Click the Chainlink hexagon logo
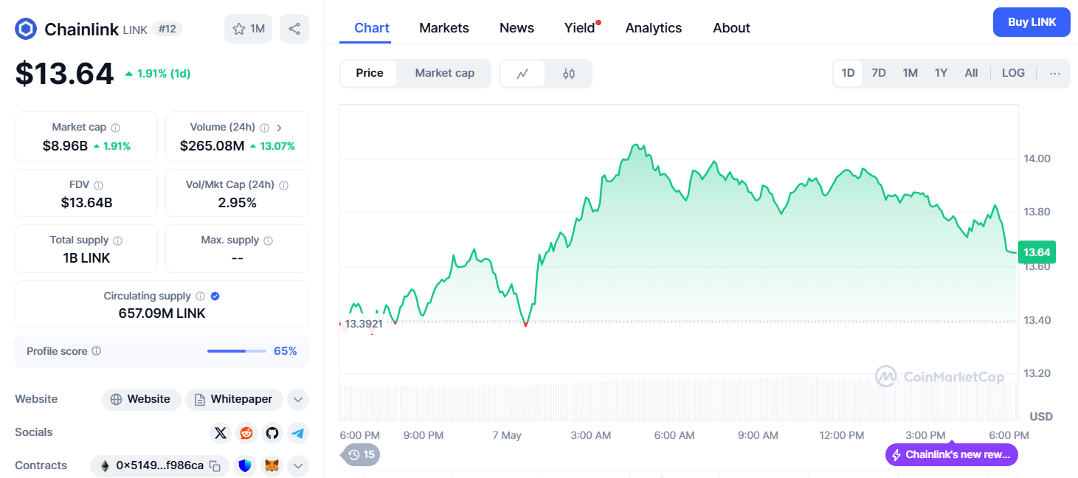 pyautogui.click(x=26, y=29)
